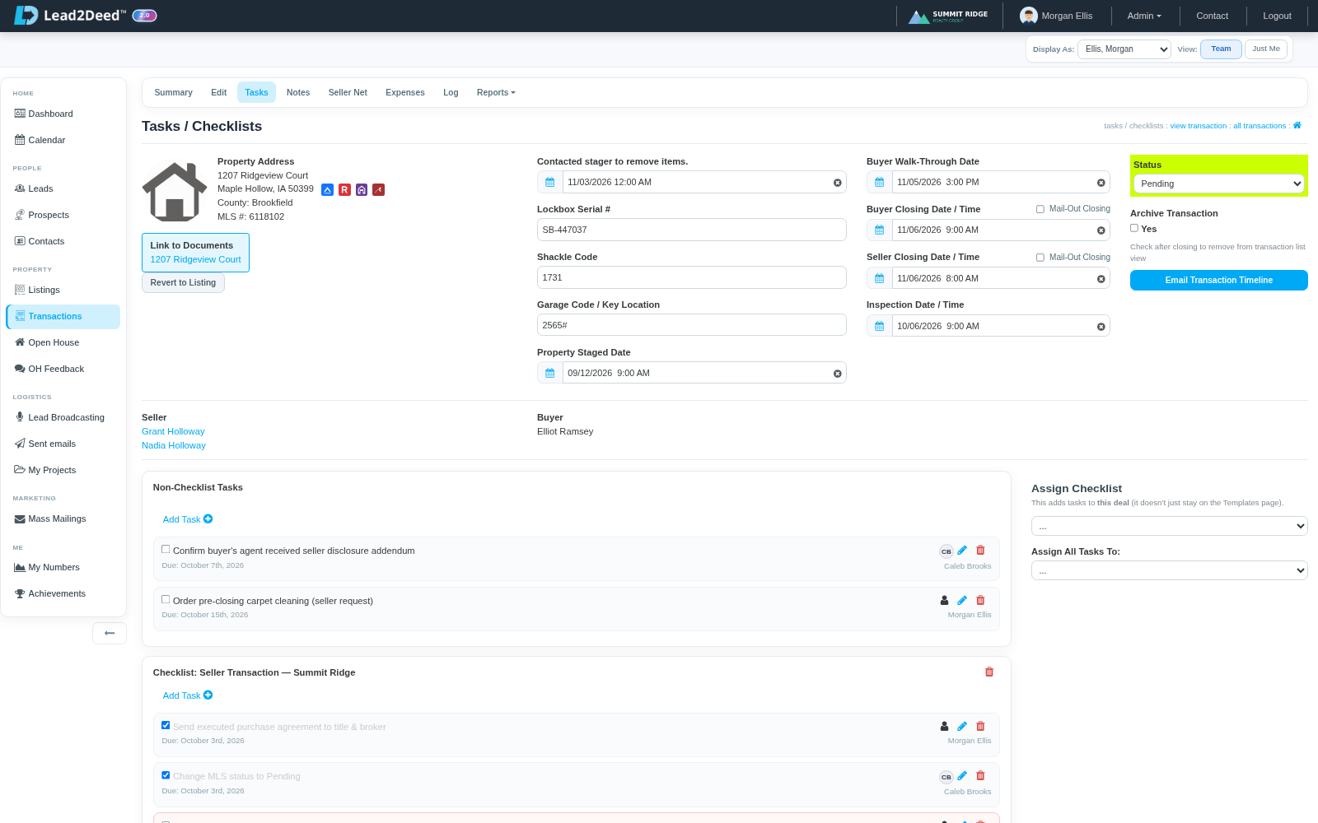
Task: Open the Expenses tab
Action: pyautogui.click(x=405, y=92)
